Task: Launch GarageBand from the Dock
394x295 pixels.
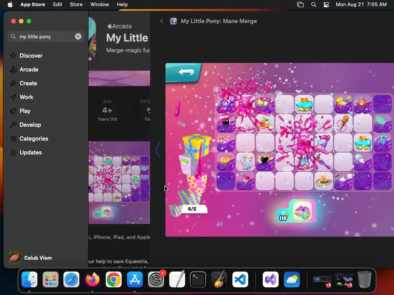Action: pos(219,279)
